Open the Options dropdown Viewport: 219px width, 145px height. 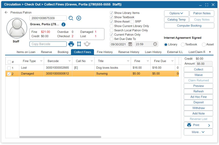tap(176, 13)
